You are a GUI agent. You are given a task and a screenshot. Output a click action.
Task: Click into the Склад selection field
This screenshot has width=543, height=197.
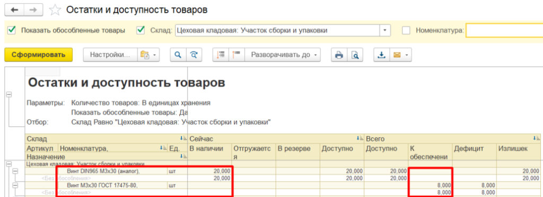click(278, 30)
